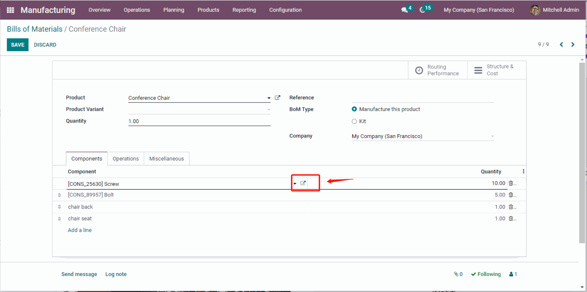Open Conference Chair product external link

point(277,98)
